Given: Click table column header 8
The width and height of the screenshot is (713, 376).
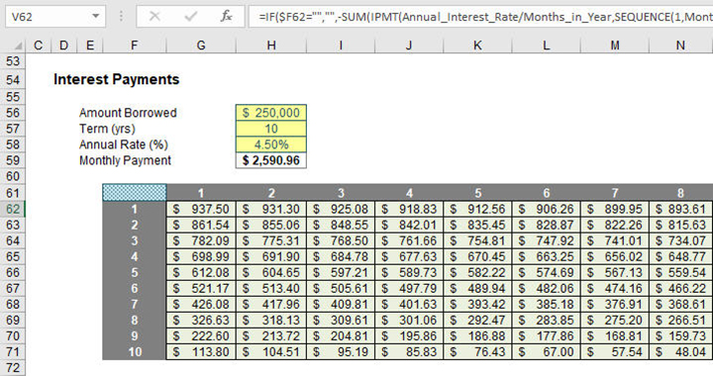Looking at the screenshot, I should [680, 193].
